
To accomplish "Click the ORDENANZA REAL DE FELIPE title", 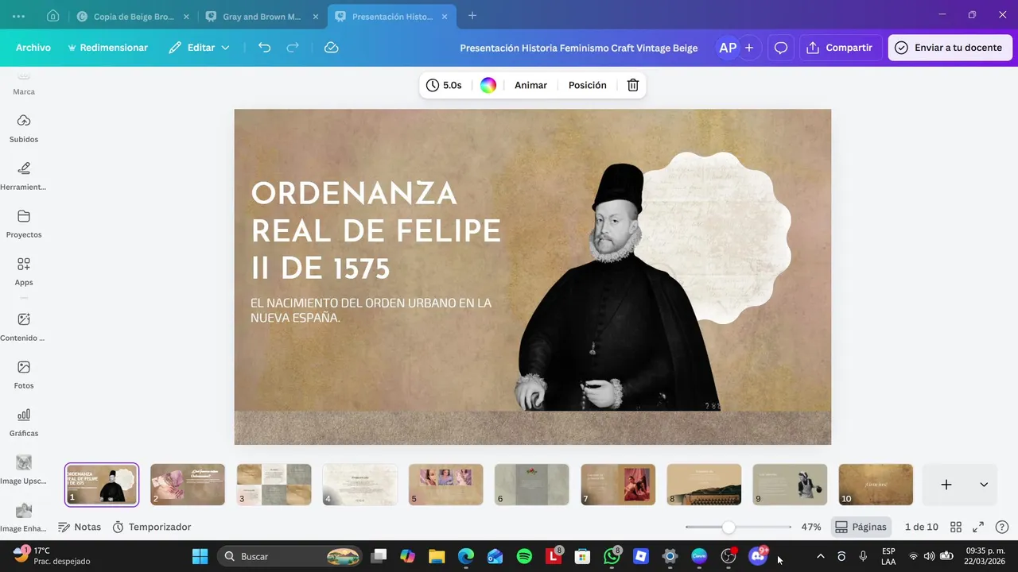I will point(376,230).
